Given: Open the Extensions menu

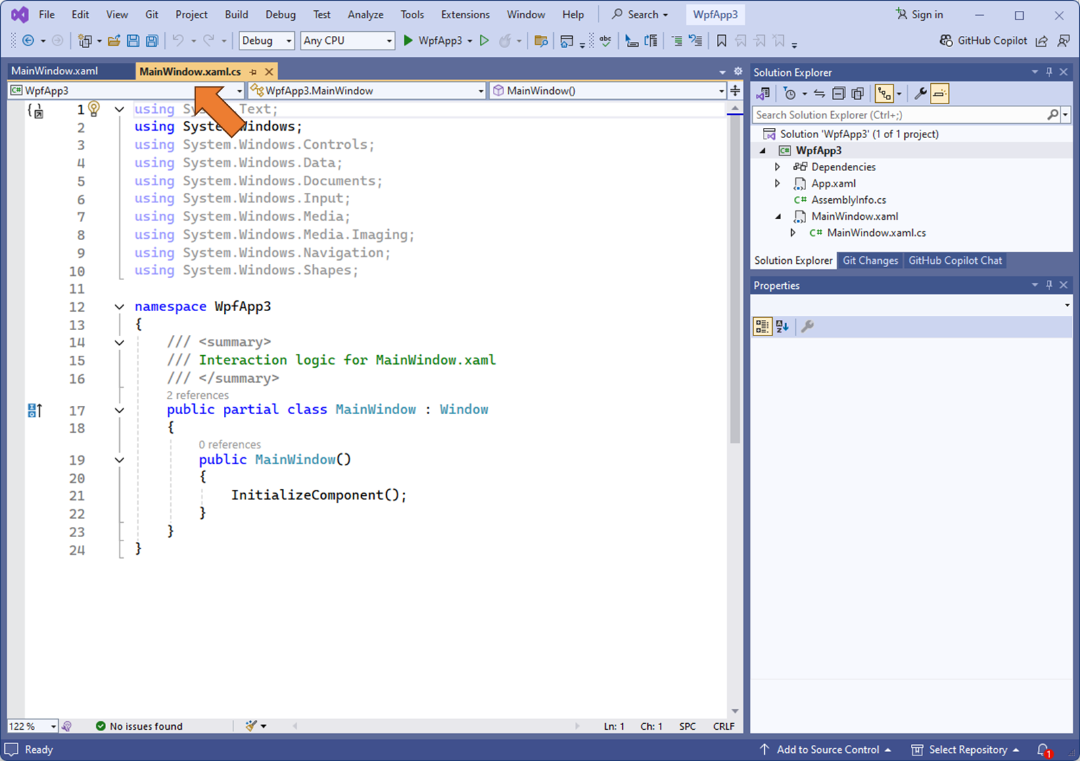Looking at the screenshot, I should click(x=465, y=14).
